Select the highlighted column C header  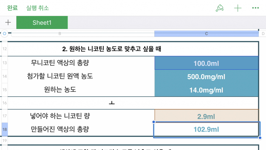tap(206, 34)
